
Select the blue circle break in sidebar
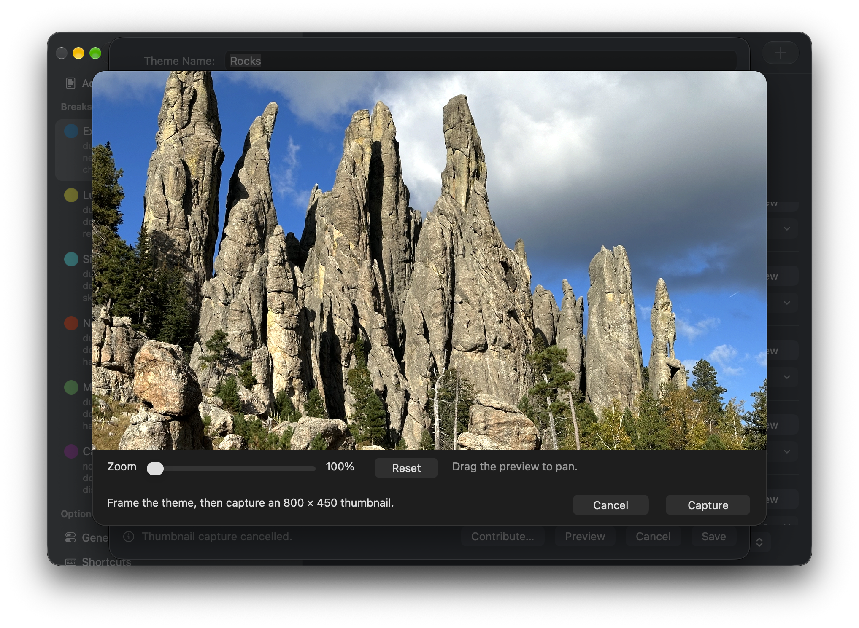71,131
